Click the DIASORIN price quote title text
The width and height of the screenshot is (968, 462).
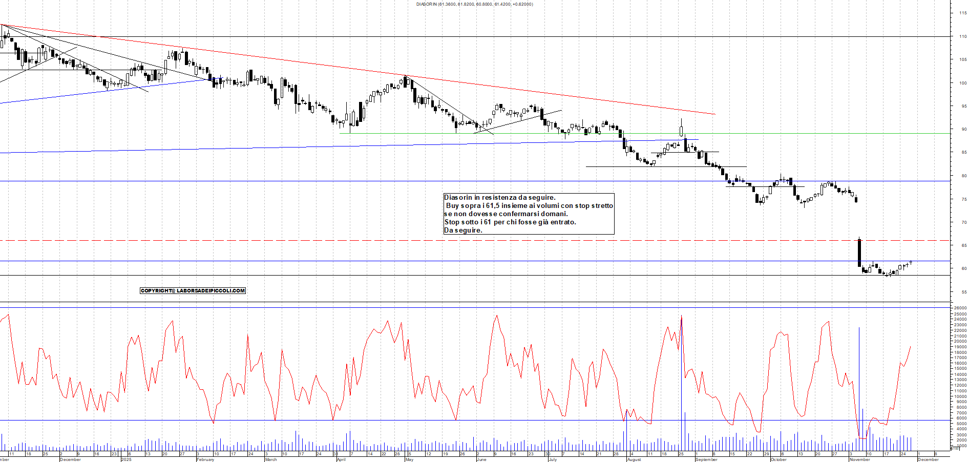(x=474, y=5)
